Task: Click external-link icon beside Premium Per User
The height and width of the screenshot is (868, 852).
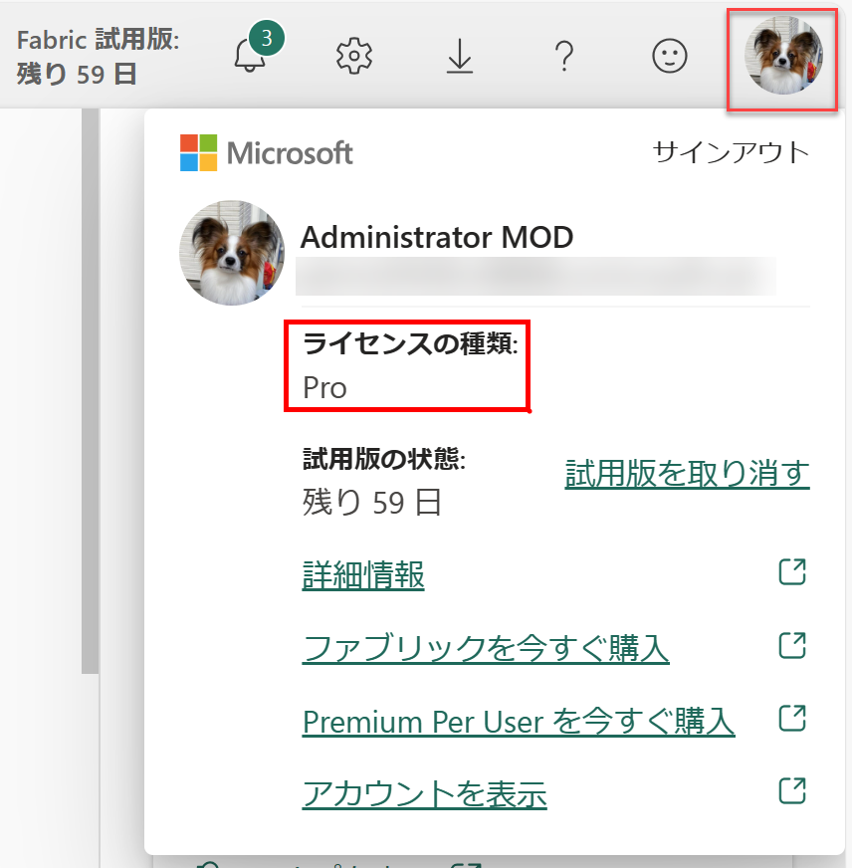Action: [x=792, y=718]
